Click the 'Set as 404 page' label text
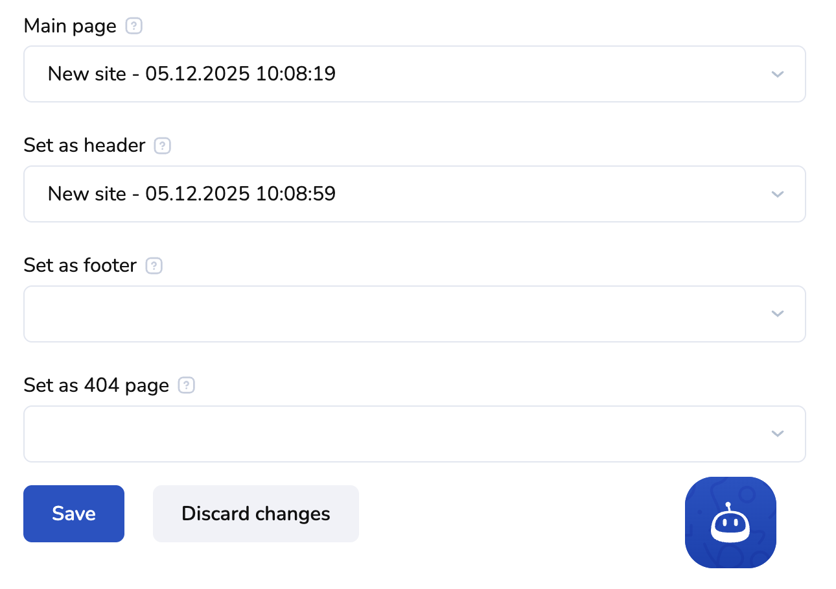This screenshot has height=589, width=836. 96,385
